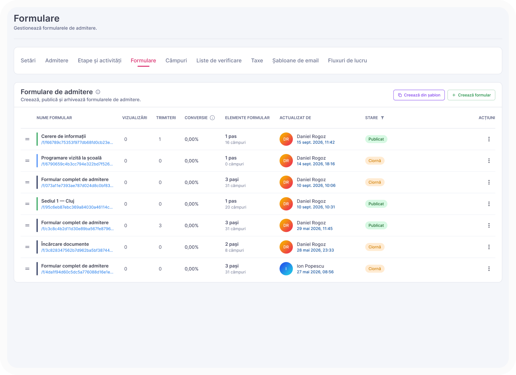Click info icon next to Formulare de admitere
The image size is (516, 375).
point(98,92)
